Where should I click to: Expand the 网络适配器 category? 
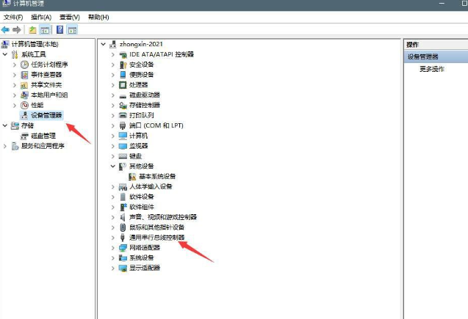point(113,248)
